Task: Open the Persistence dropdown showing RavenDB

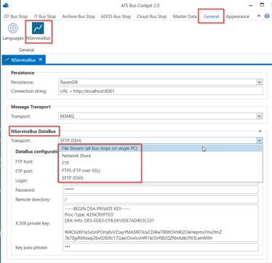Action: [161, 82]
